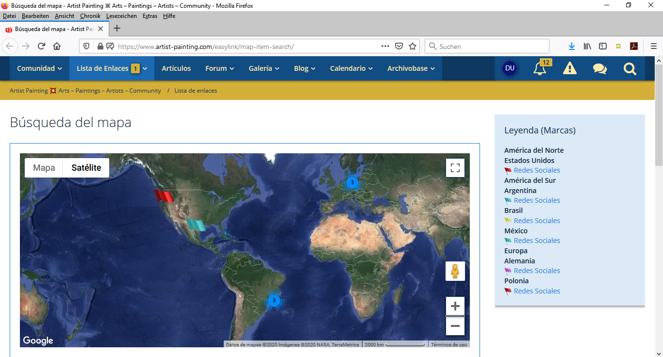Toggle fullscreen view of the map
The image size is (663, 357).
pos(455,168)
